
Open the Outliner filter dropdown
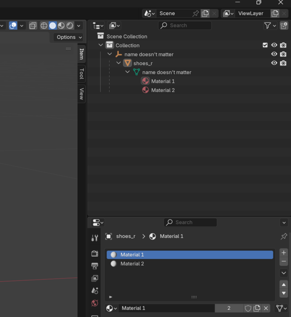270,26
